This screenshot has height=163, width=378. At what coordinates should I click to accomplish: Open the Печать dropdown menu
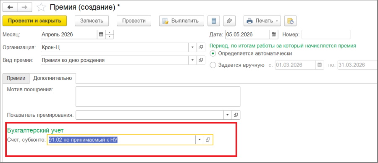(x=262, y=21)
